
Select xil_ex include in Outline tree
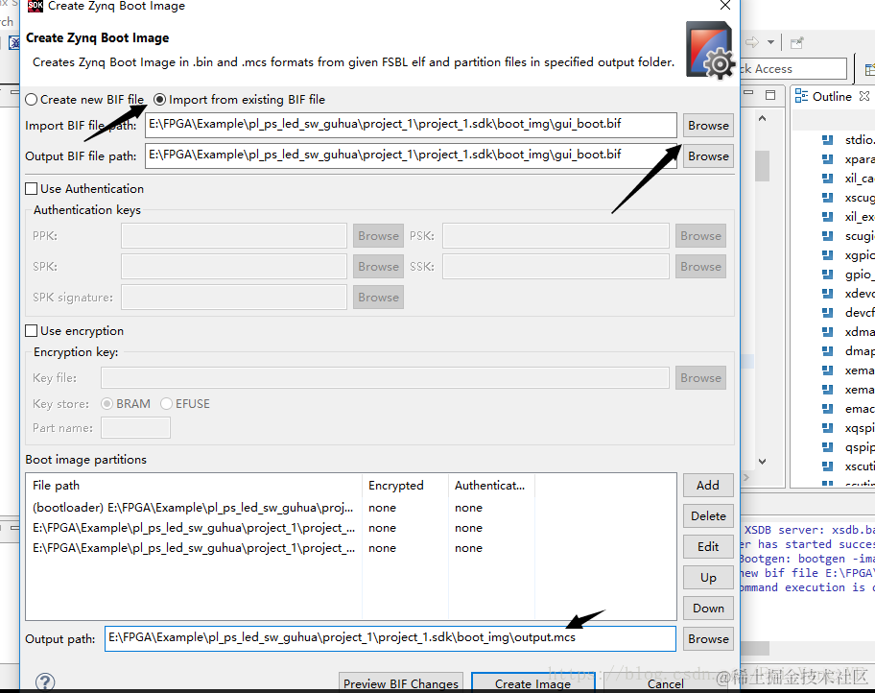click(x=860, y=217)
